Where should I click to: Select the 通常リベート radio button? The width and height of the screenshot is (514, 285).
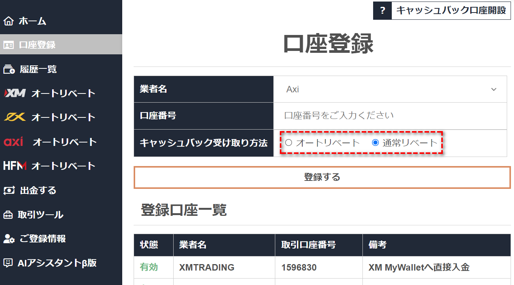pos(375,143)
